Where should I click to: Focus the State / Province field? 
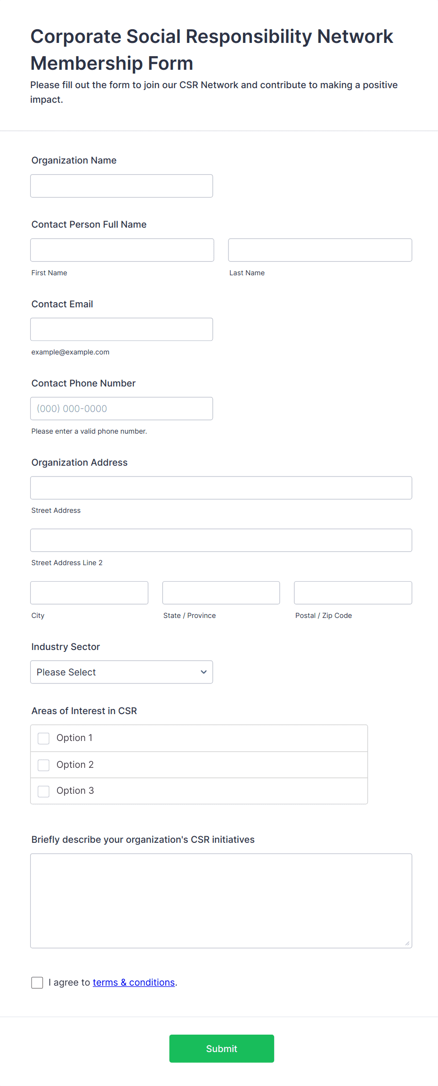coord(221,592)
